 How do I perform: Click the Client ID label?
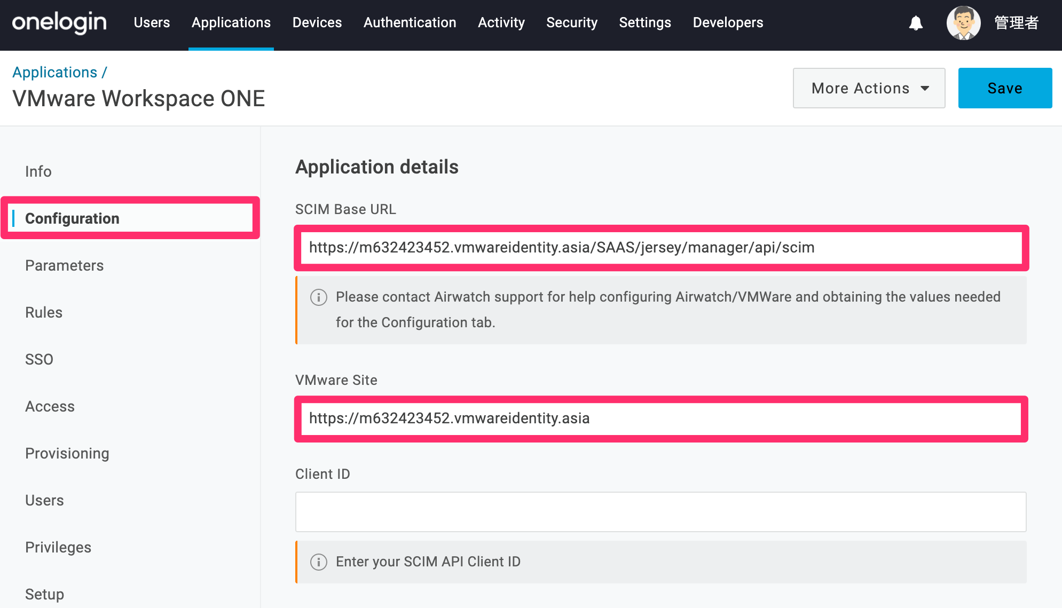pos(322,474)
